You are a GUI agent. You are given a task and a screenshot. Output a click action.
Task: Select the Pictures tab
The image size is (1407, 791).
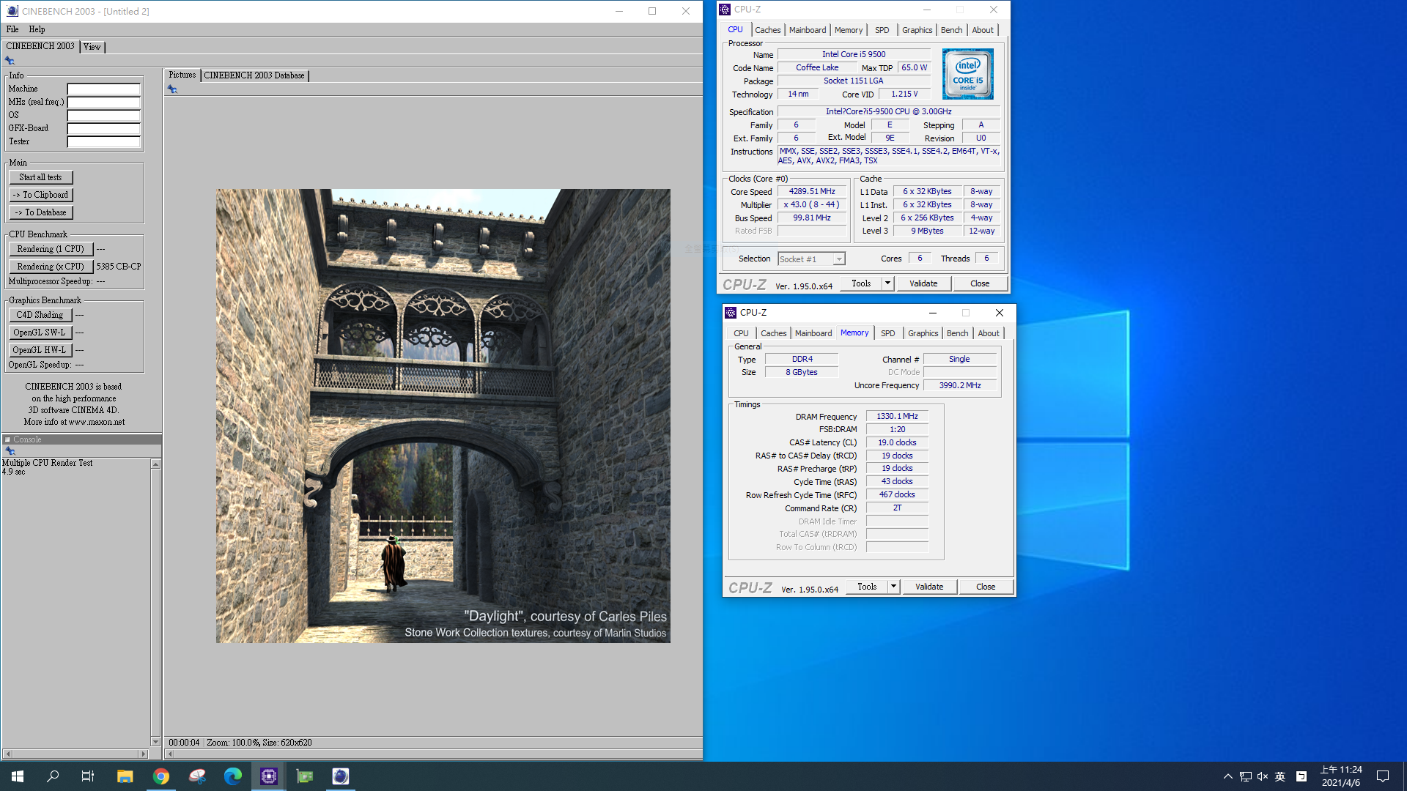(x=182, y=75)
